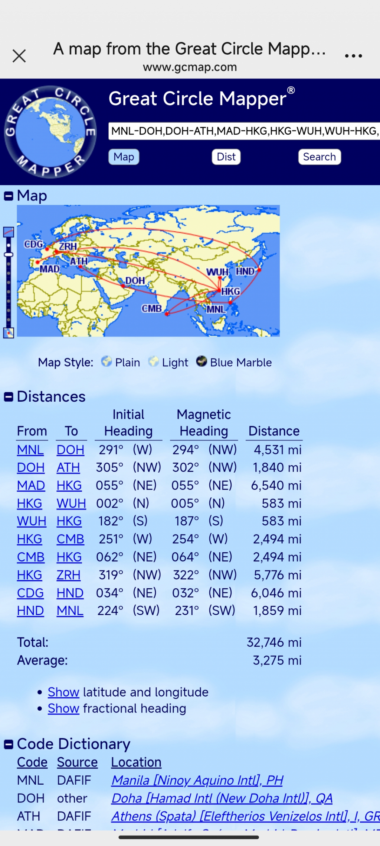Click the total distance 32,746 mi

(274, 643)
